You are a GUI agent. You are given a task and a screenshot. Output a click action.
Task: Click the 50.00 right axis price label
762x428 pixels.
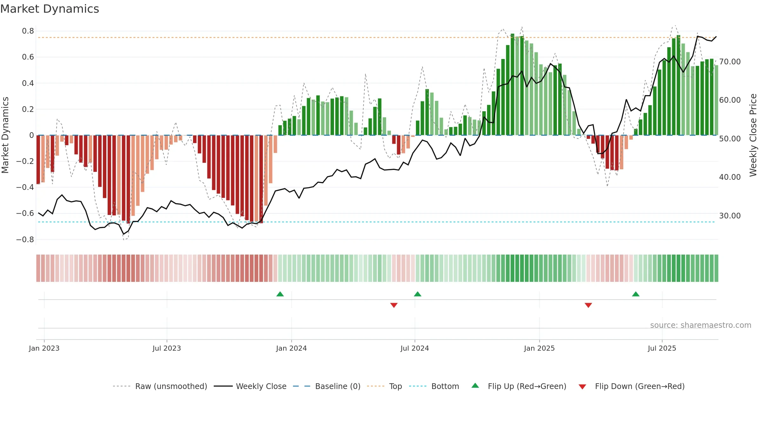tap(730, 139)
